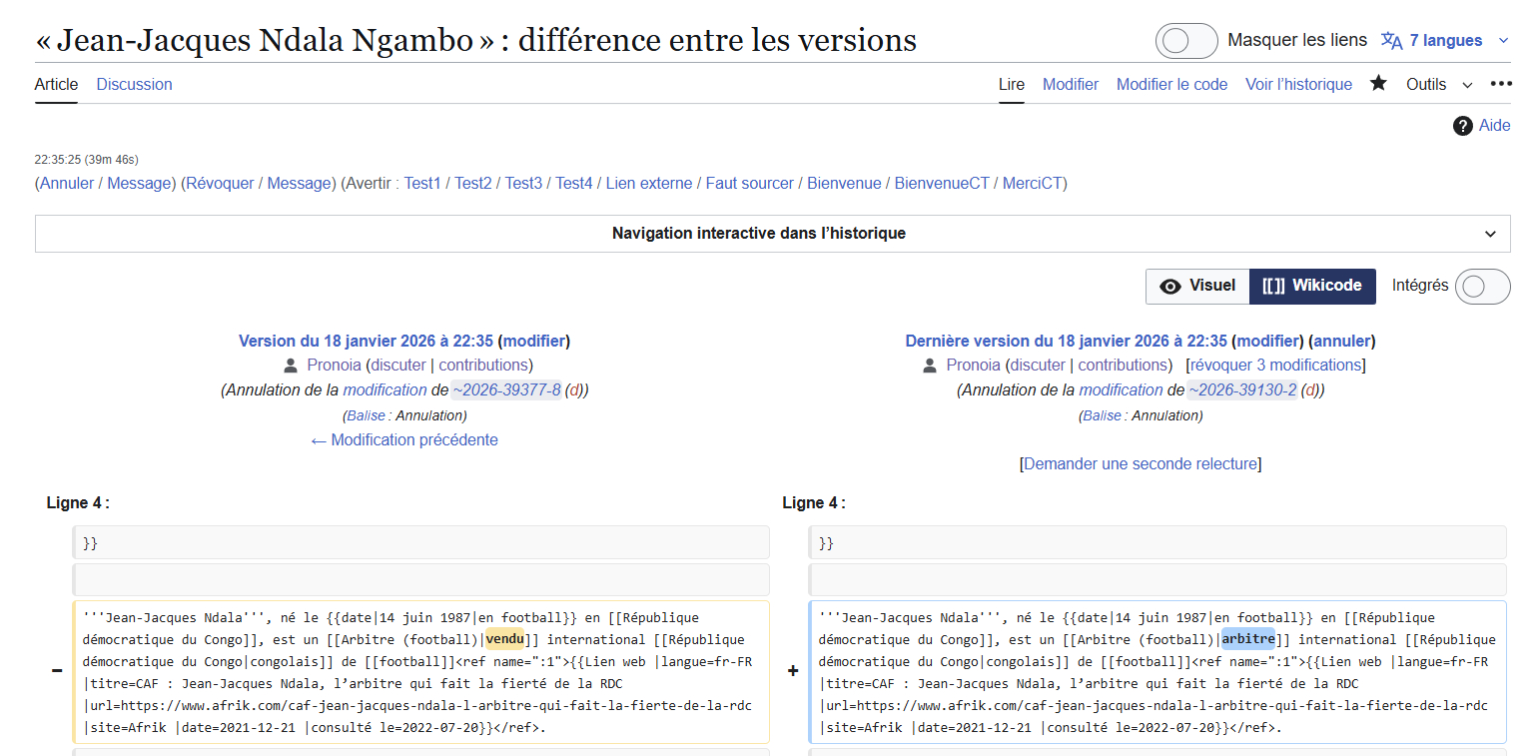The width and height of the screenshot is (1535, 756).
Task: Switch to Visuel diff mode
Action: 1197,286
